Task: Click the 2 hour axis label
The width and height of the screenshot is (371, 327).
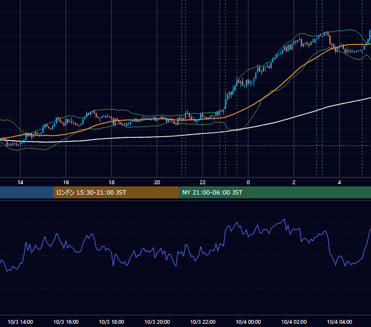Action: 294,183
